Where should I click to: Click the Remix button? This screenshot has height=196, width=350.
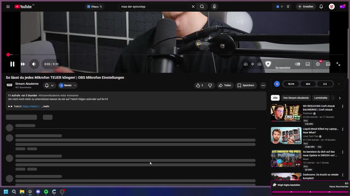65,85
